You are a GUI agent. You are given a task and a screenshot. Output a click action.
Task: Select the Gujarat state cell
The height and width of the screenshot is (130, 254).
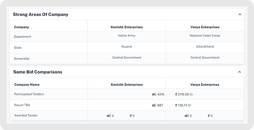point(127,46)
